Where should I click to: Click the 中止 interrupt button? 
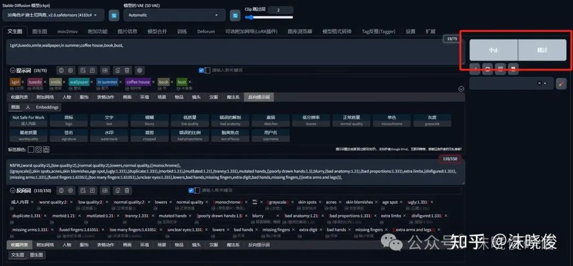(493, 50)
